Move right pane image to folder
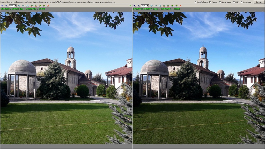Viewport: 265px width, 149px height. click(x=176, y=6)
